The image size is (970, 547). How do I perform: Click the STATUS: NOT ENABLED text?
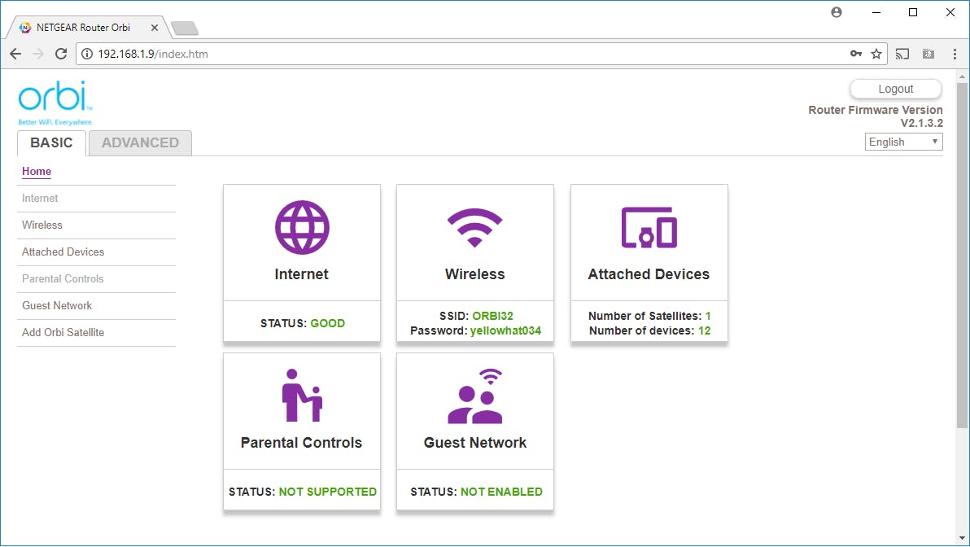coord(476,492)
